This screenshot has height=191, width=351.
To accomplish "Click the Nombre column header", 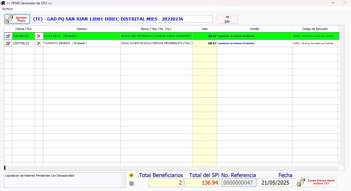I will pyautogui.click(x=82, y=29).
